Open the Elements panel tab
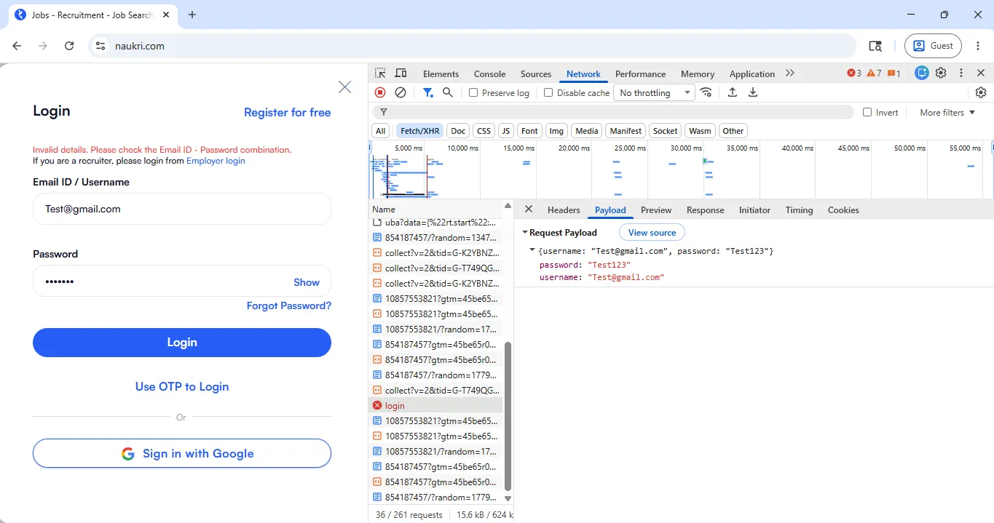 click(441, 73)
